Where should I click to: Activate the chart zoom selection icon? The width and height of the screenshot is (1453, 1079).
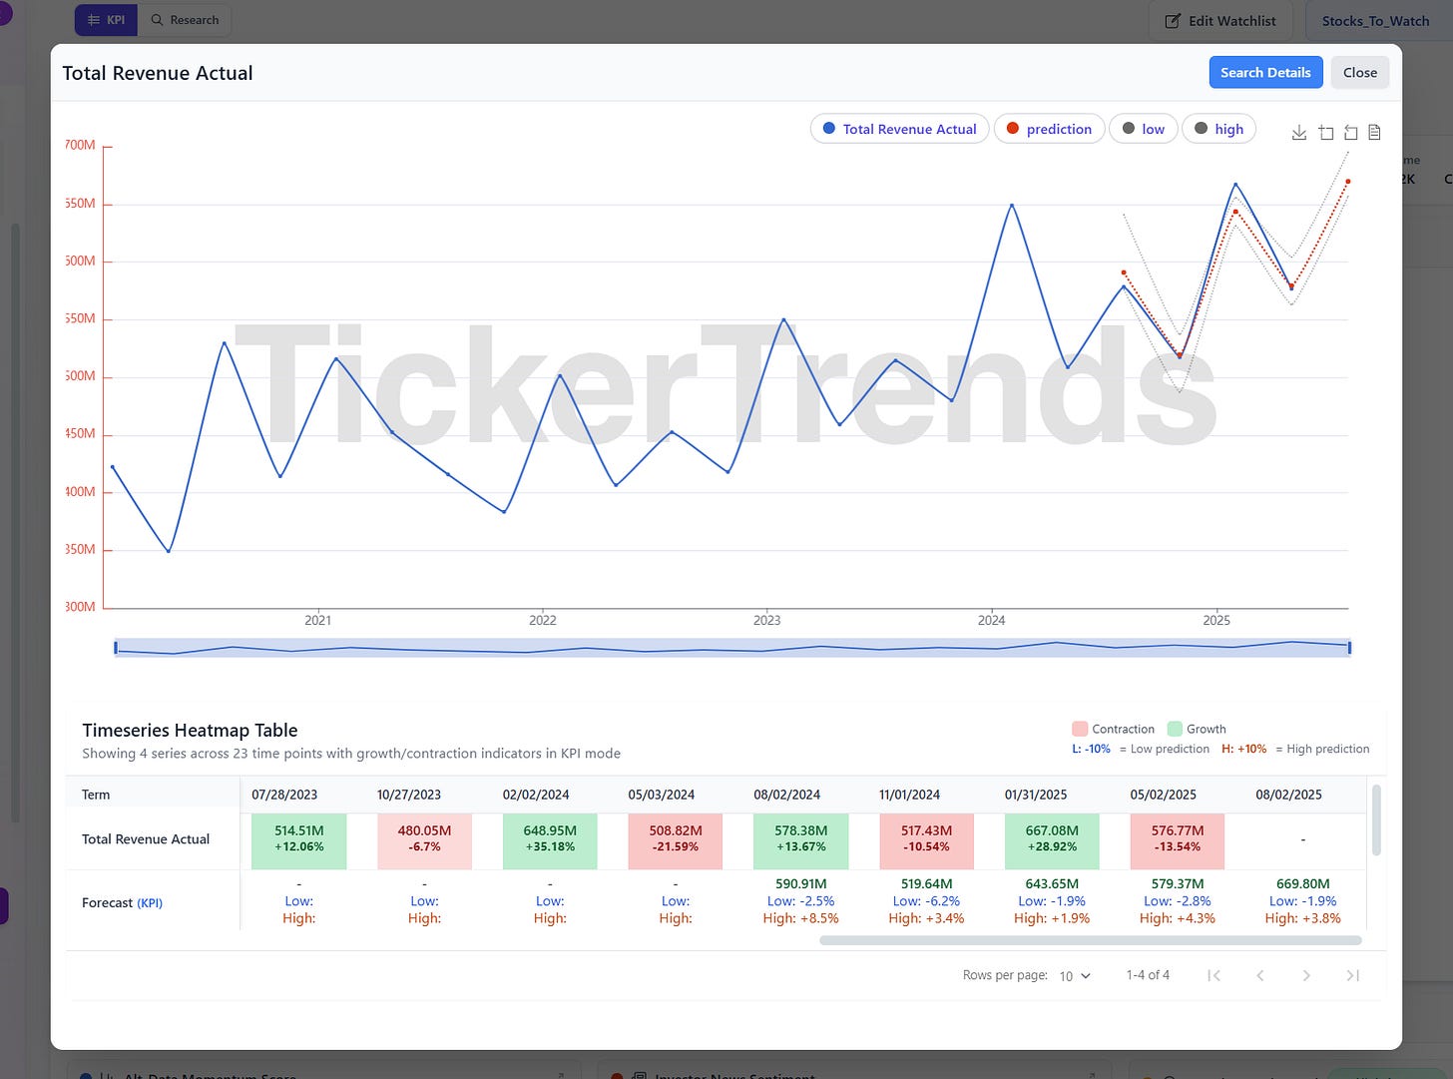(1325, 133)
